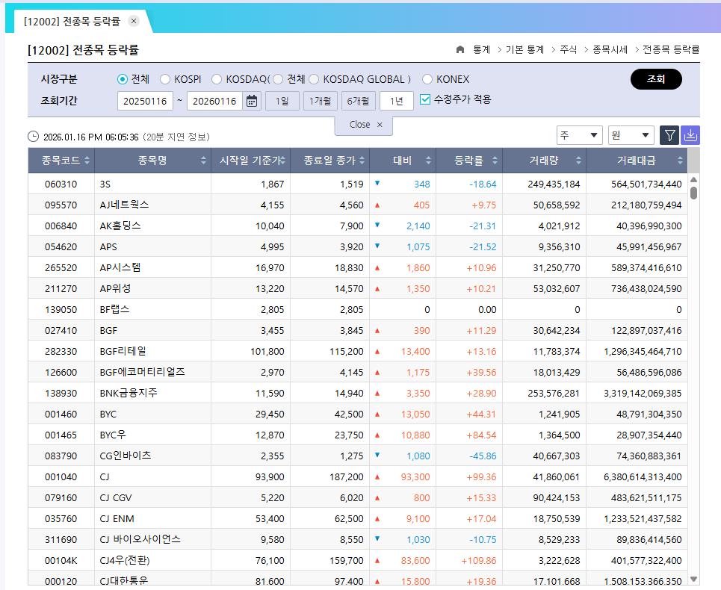Click the CJ4우(전환) stock name

click(x=125, y=561)
